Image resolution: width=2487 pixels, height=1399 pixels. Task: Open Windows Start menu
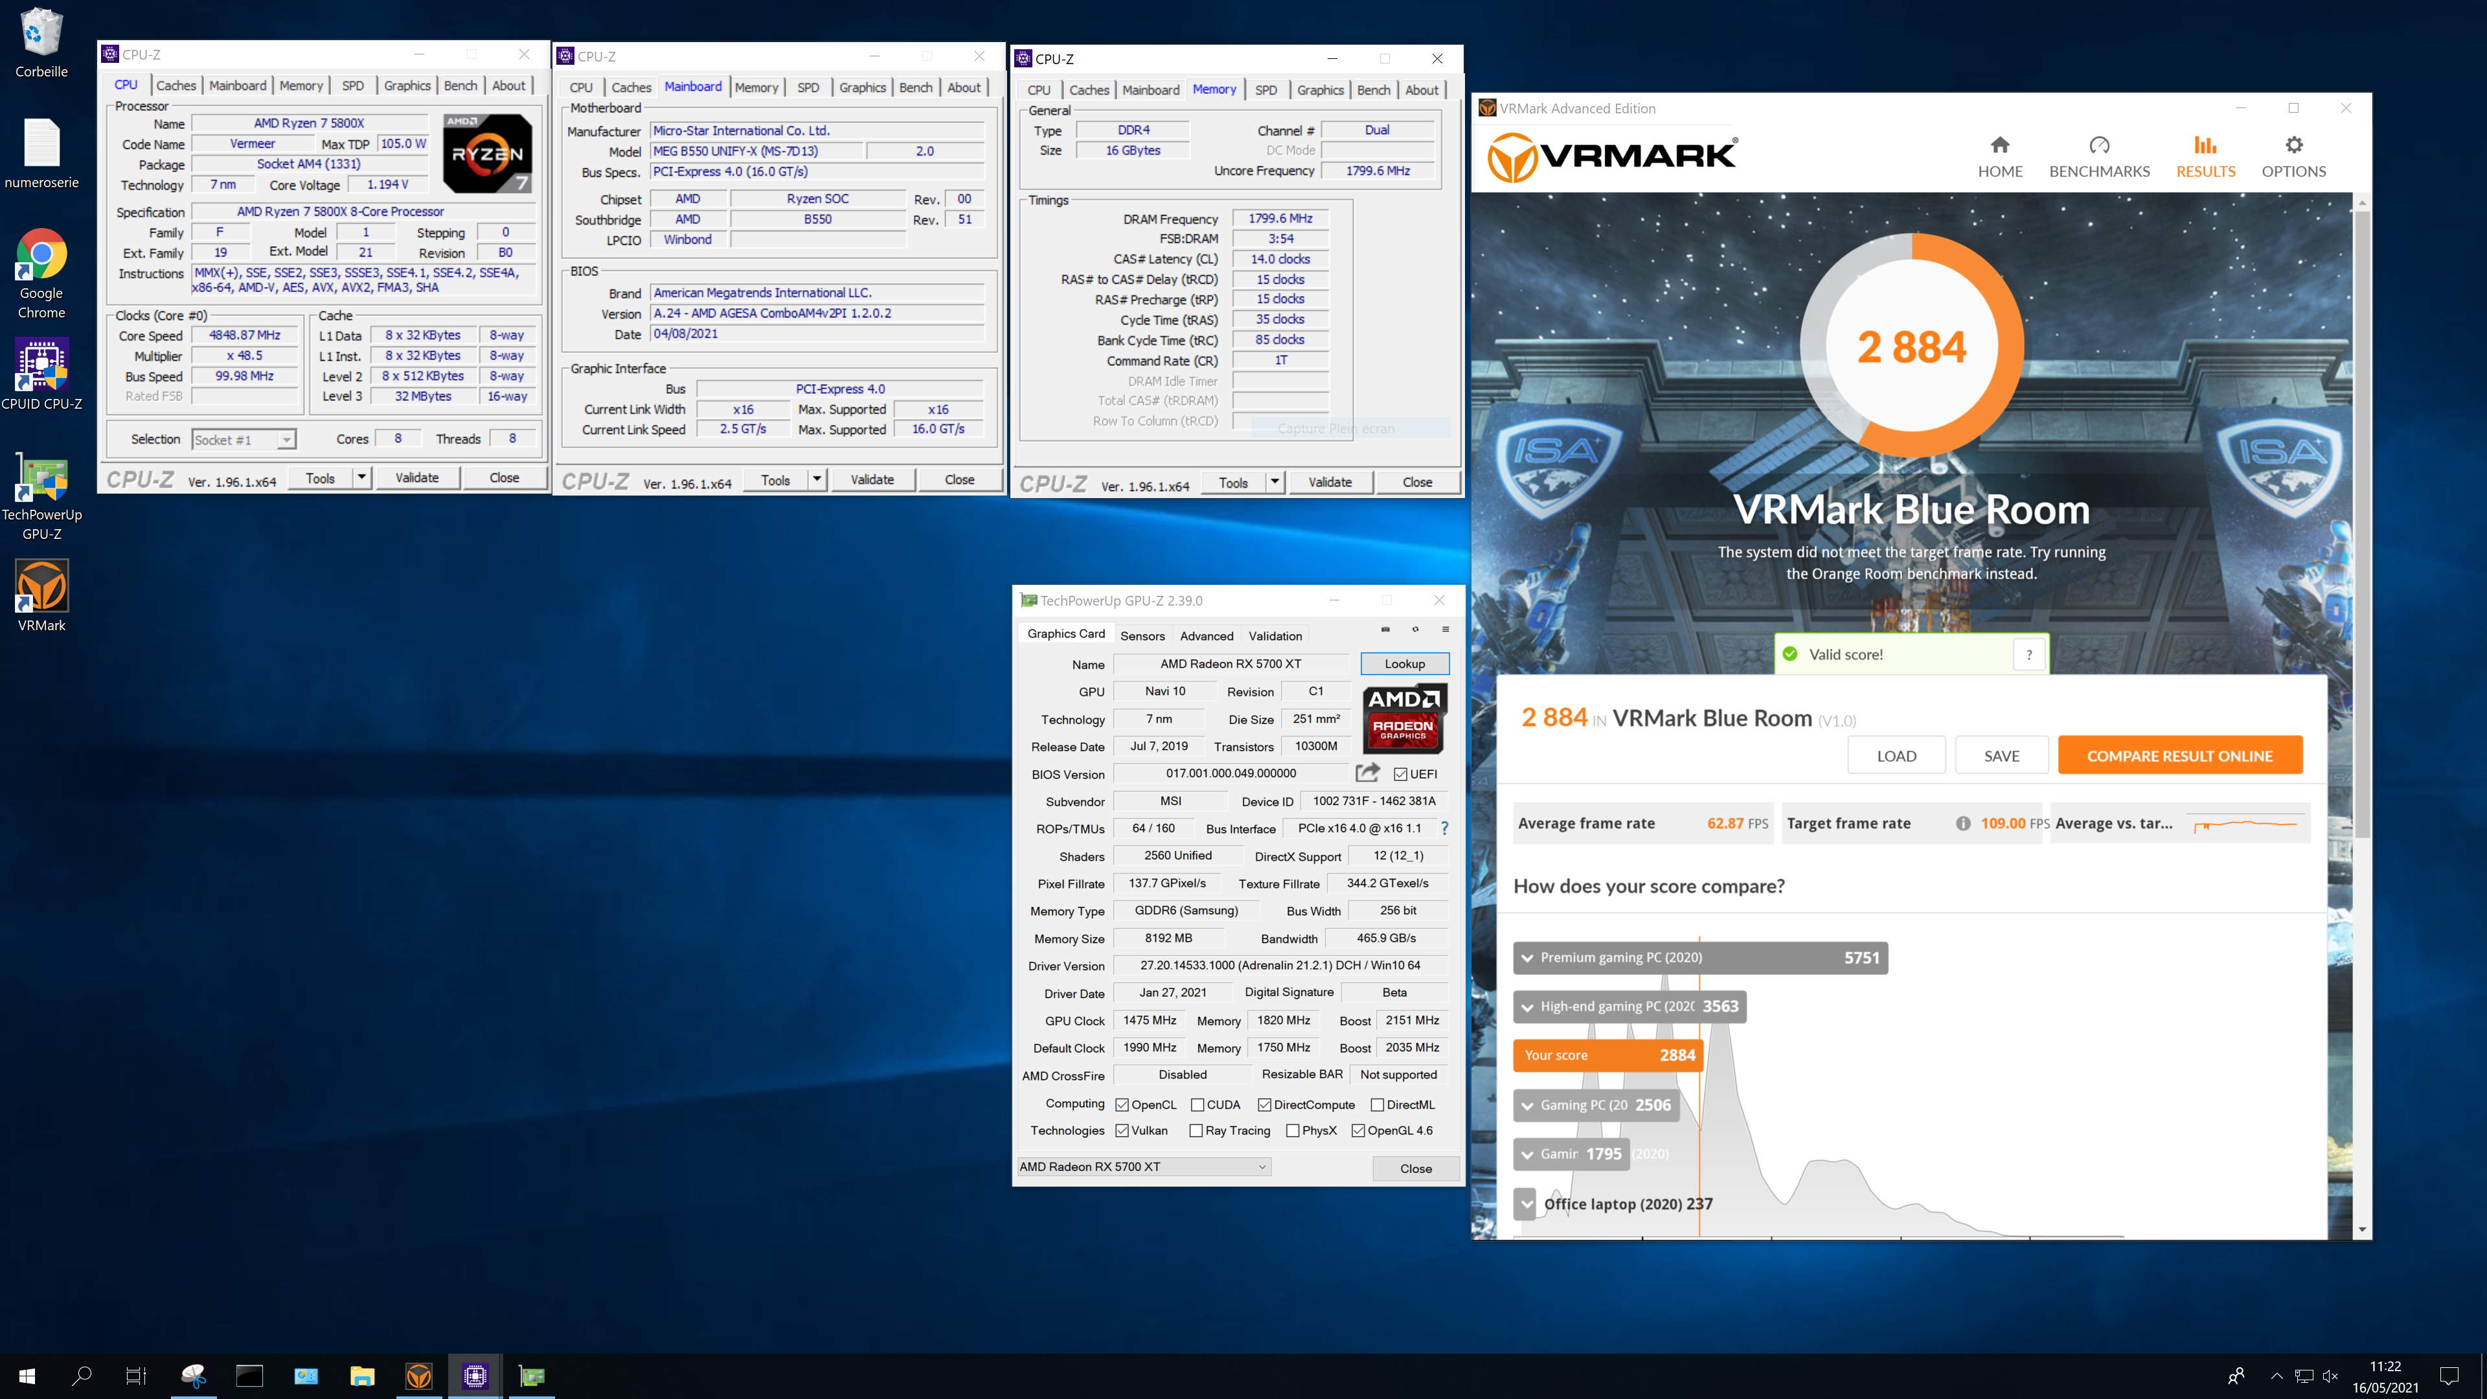[27, 1376]
